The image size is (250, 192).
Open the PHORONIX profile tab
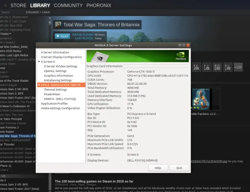(x=99, y=5)
